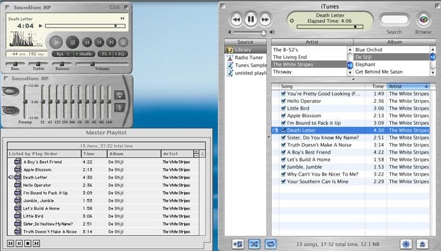Click the iTunes visualizer button

[x=406, y=244]
